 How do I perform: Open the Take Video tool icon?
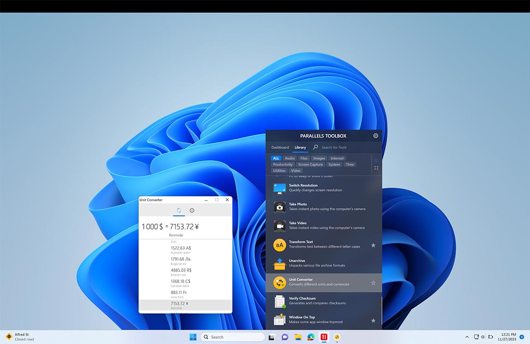279,226
